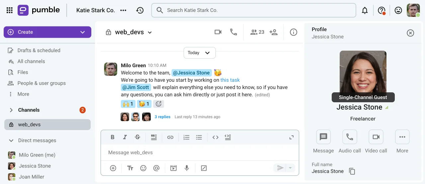Screen dimensions: 425x184
Task: Open the slash shortcuts icon
Action: 204,168
